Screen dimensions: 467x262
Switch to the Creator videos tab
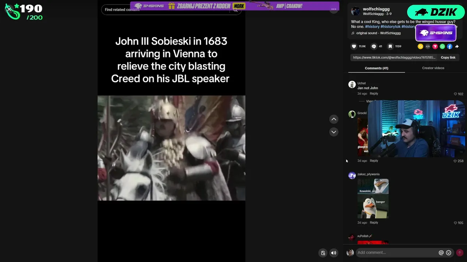click(433, 68)
